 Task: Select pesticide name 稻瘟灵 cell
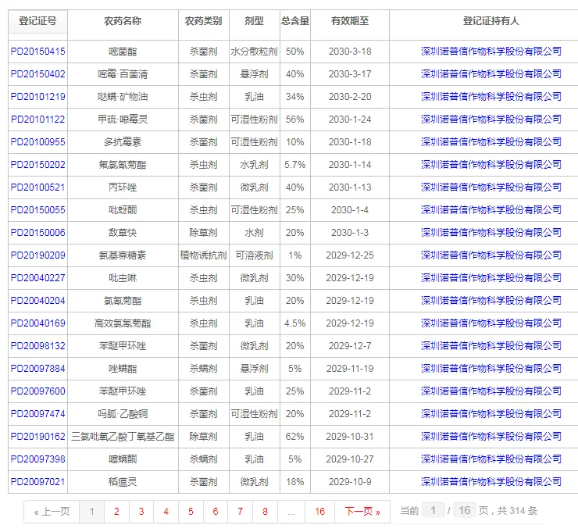click(x=123, y=482)
